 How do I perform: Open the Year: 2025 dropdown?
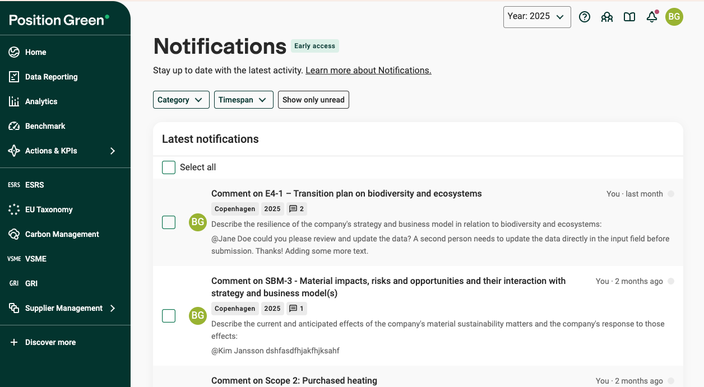click(537, 17)
